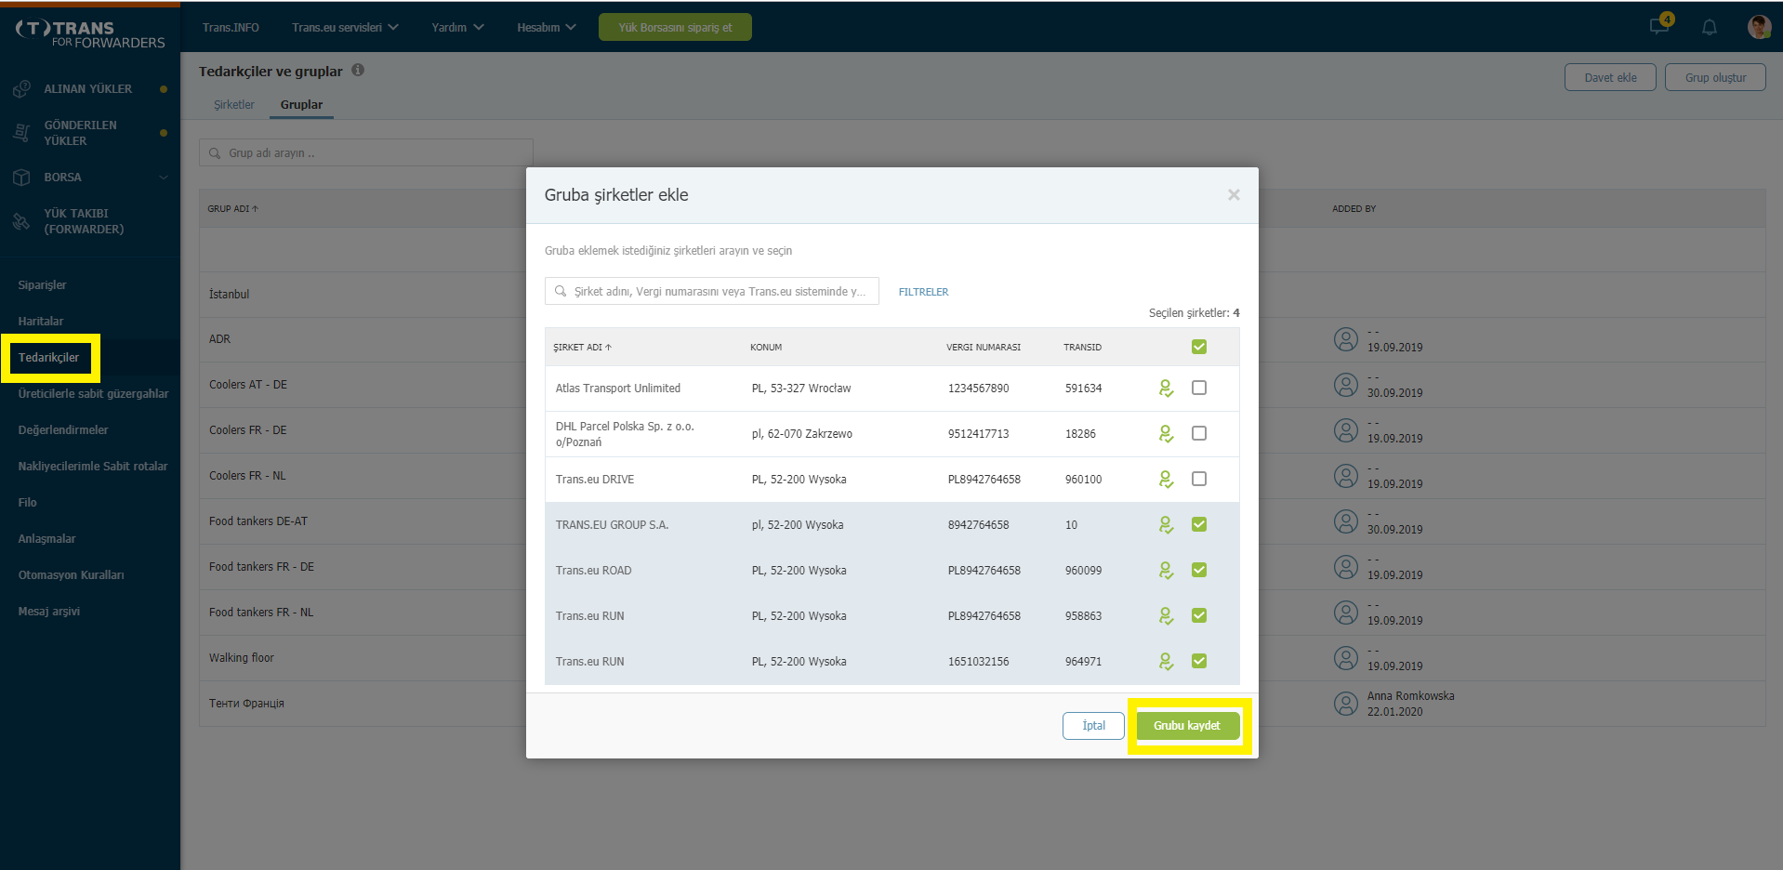Click the Trans for Forwarders logo

point(90,34)
